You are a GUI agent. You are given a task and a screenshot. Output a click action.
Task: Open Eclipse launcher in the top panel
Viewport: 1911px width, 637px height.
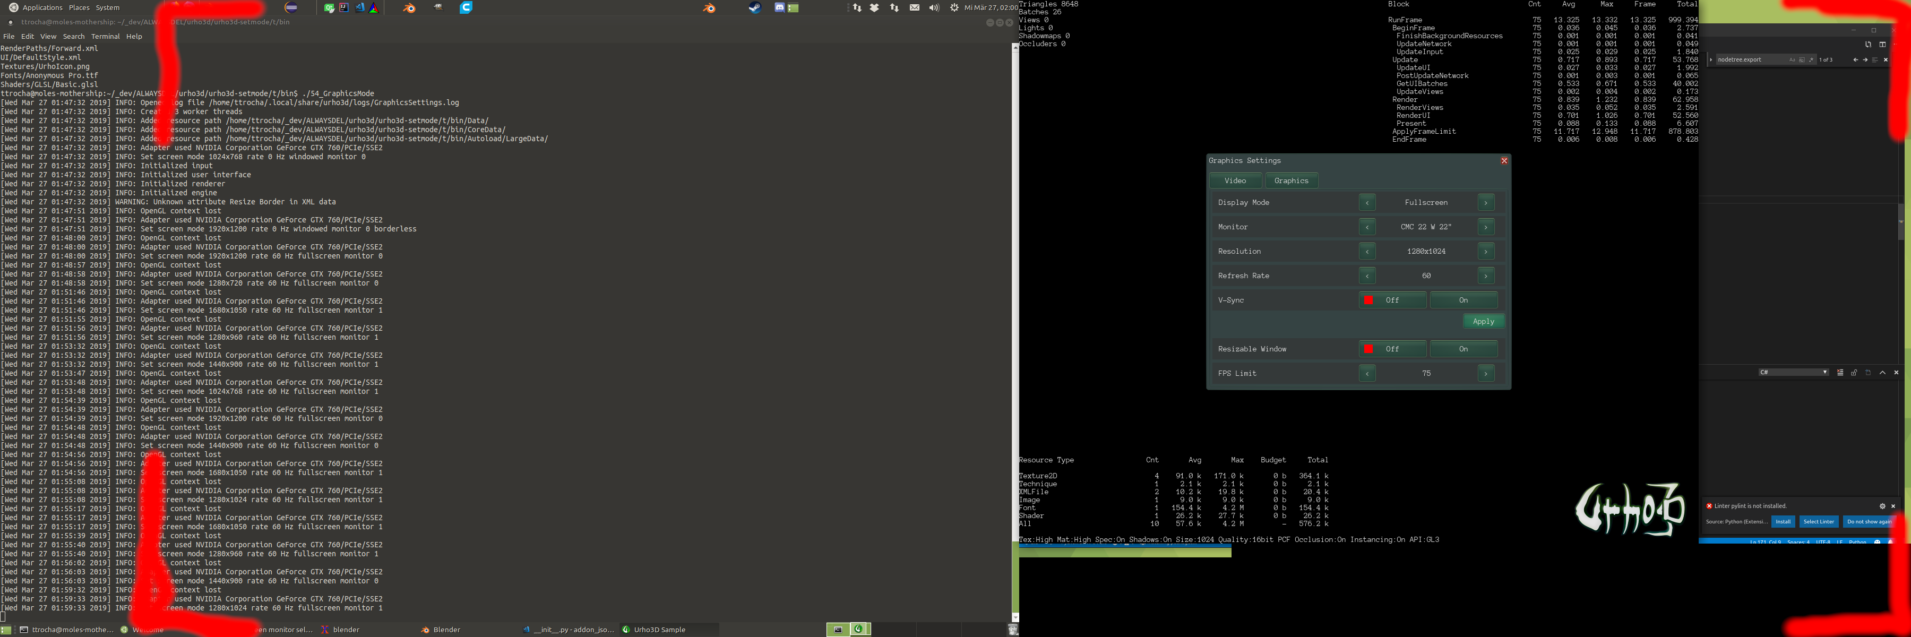(x=291, y=7)
